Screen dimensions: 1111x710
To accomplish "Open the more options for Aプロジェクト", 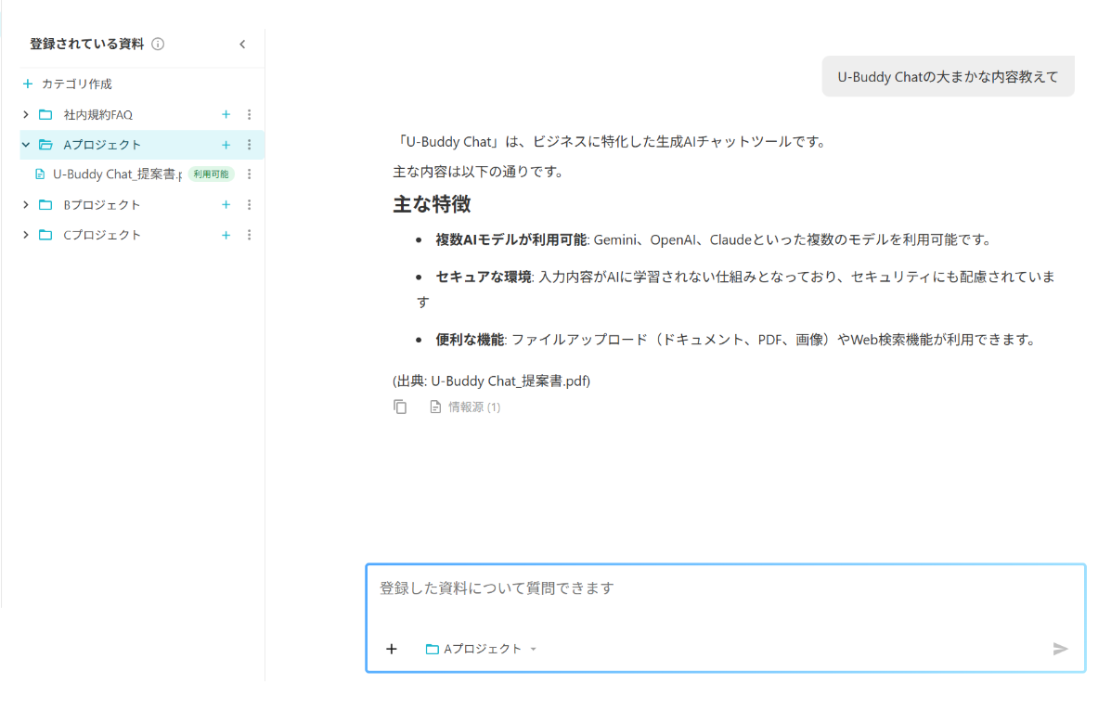I will point(250,145).
